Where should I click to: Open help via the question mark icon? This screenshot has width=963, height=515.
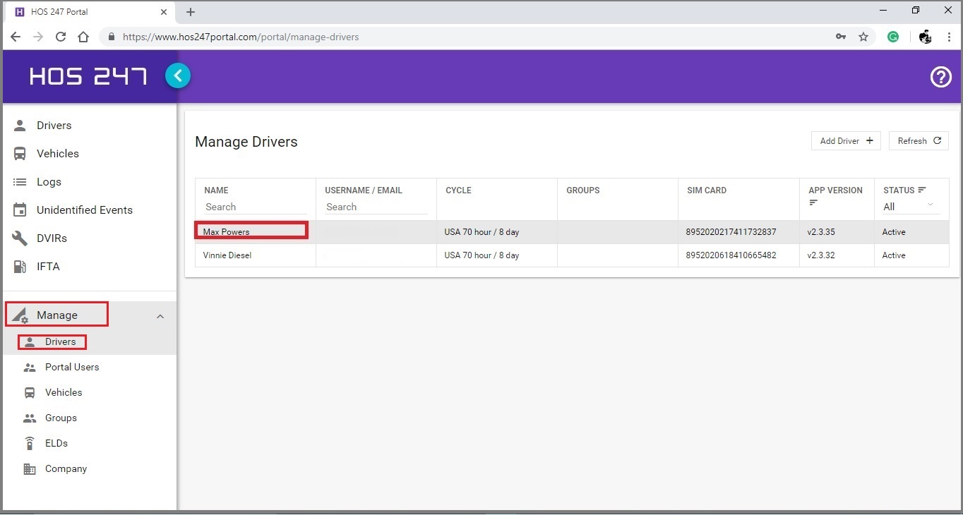(940, 77)
